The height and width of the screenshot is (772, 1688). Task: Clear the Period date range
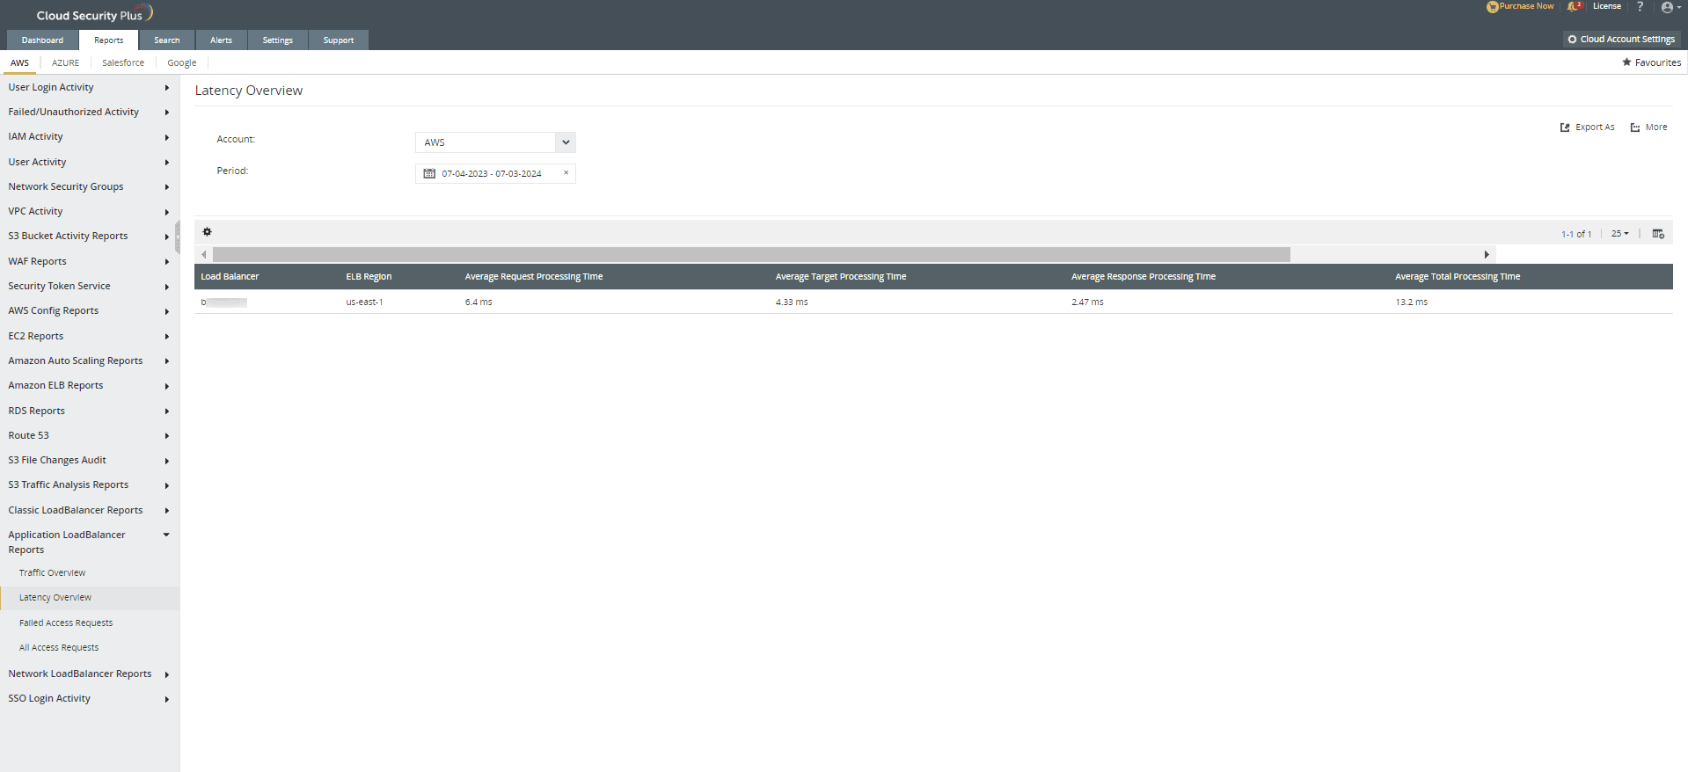click(x=566, y=172)
